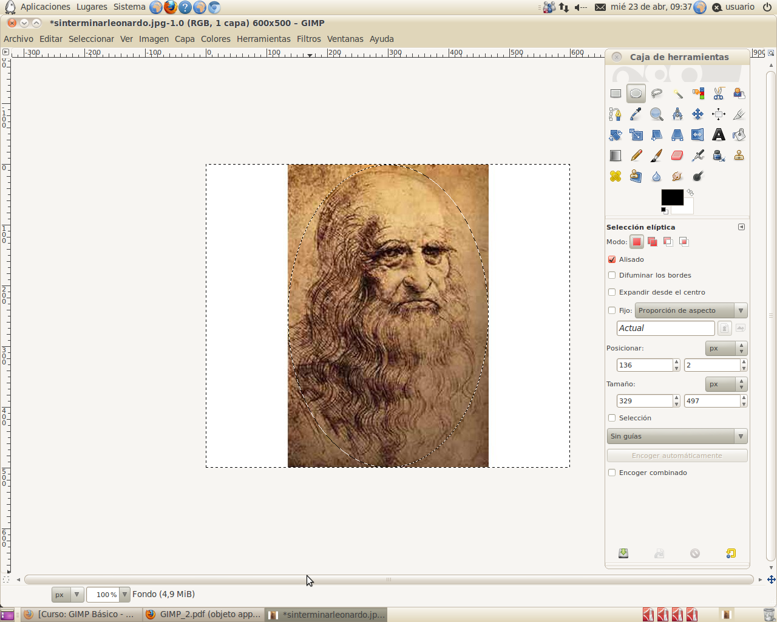
Task: Enable the Difuminar los bordes checkbox
Action: [611, 275]
